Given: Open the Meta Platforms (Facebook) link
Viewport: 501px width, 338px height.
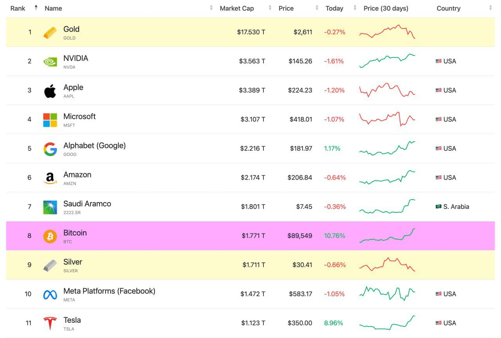Looking at the screenshot, I should [109, 291].
